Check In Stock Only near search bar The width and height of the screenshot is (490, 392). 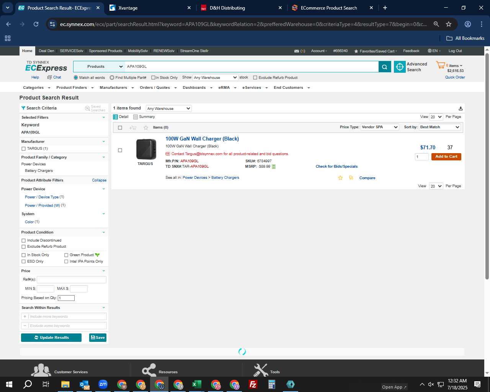[153, 78]
